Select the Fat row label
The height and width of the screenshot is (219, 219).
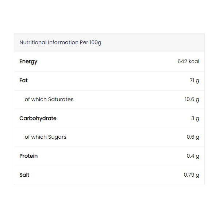[x=23, y=80]
